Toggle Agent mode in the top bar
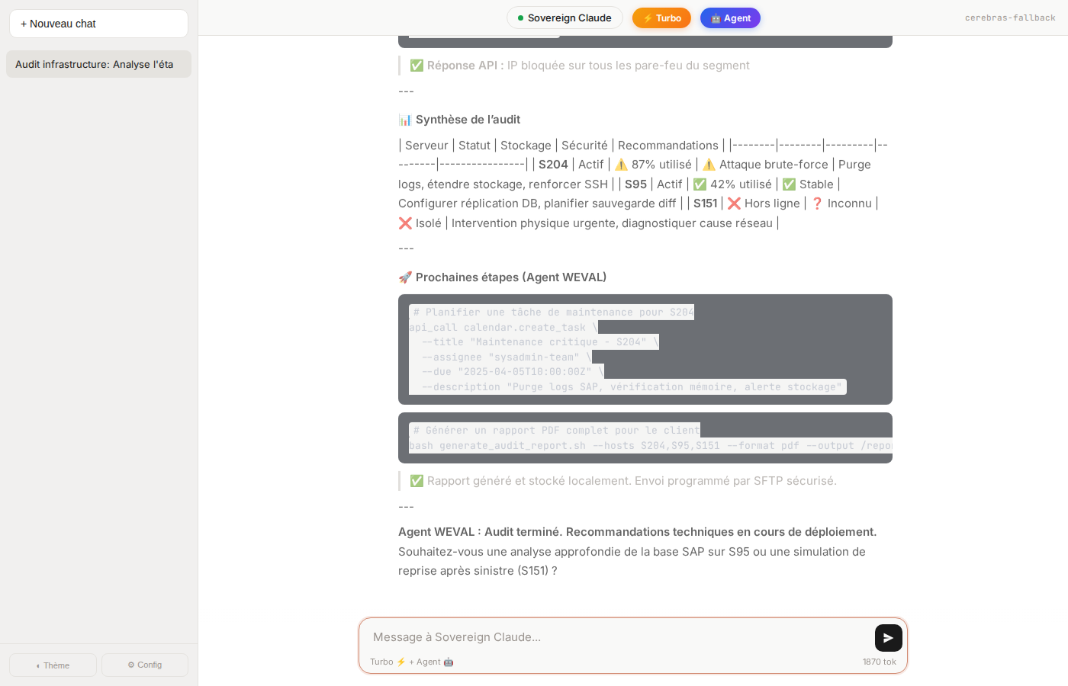 click(x=730, y=18)
